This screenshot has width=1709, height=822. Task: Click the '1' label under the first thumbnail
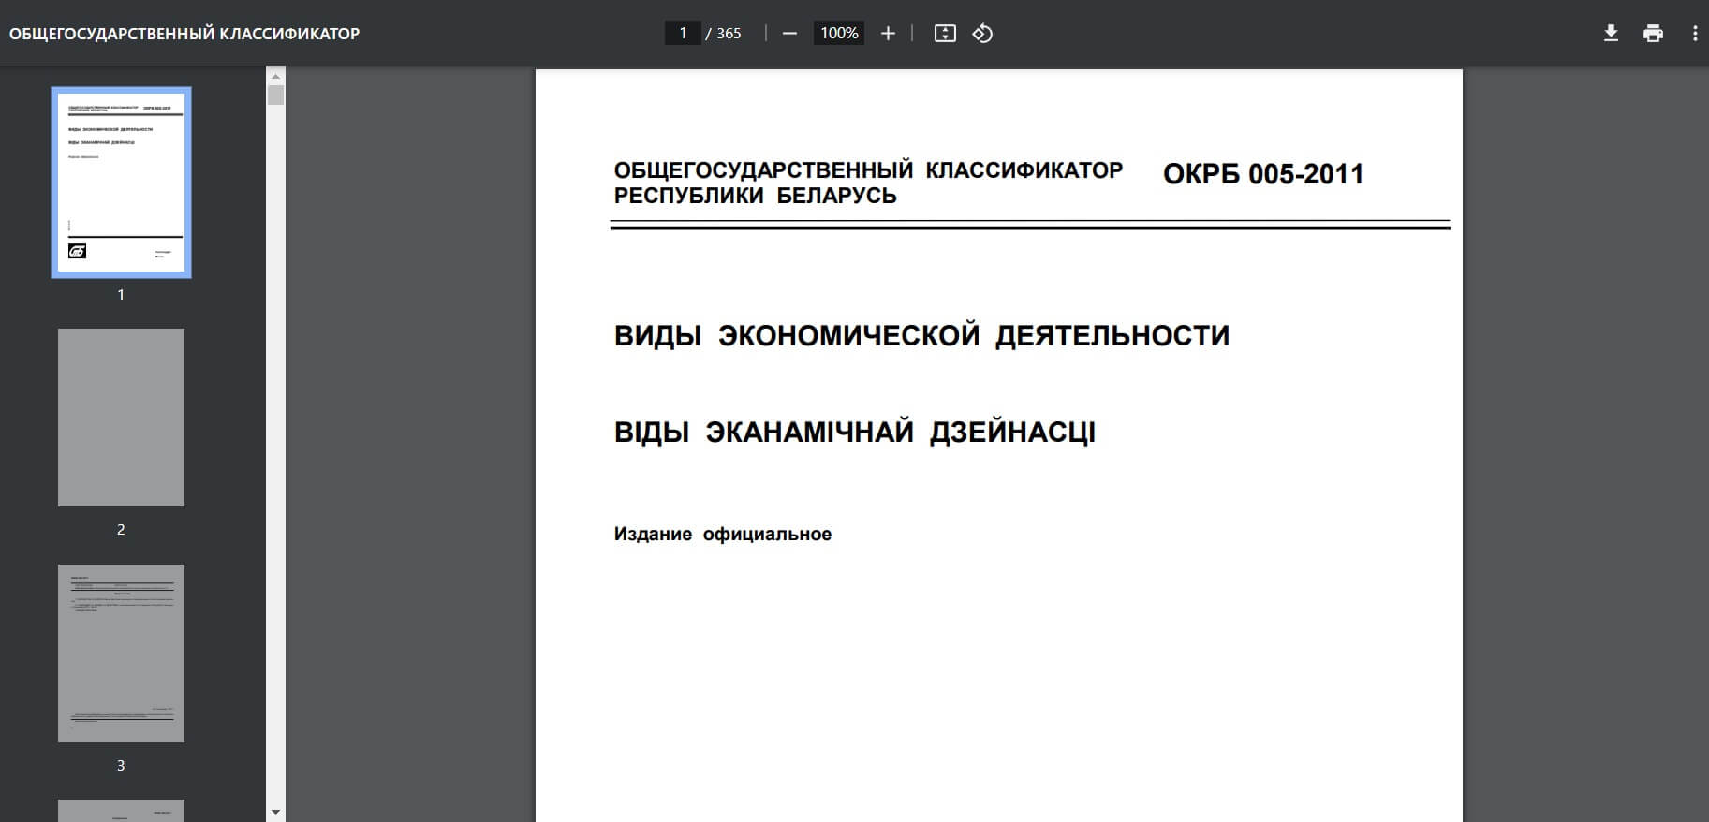121,294
